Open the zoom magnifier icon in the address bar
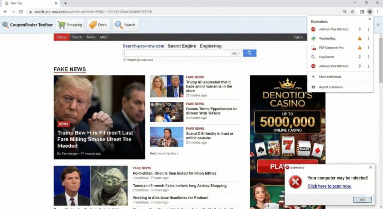The height and width of the screenshot is (209, 383). [344, 12]
